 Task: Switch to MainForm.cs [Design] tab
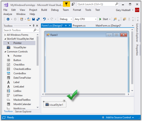(x=108, y=26)
